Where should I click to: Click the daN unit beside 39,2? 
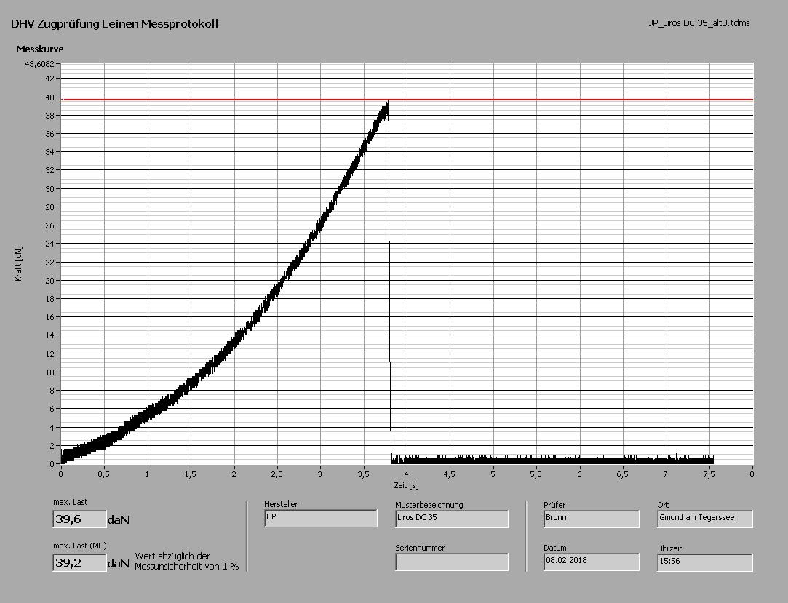(x=119, y=563)
